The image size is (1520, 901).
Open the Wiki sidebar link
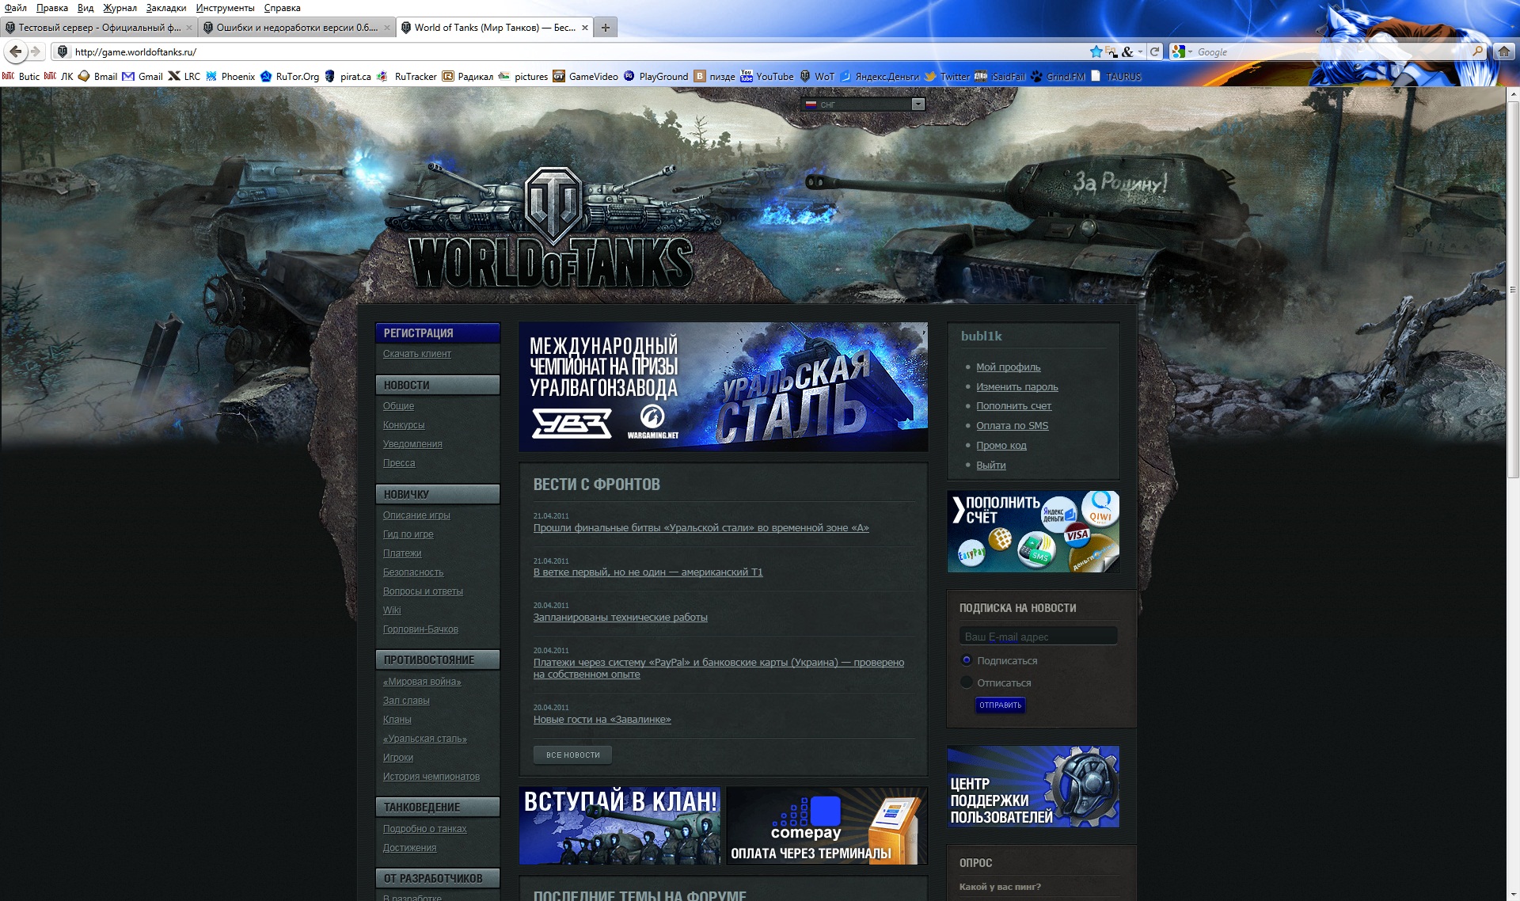tap(392, 610)
